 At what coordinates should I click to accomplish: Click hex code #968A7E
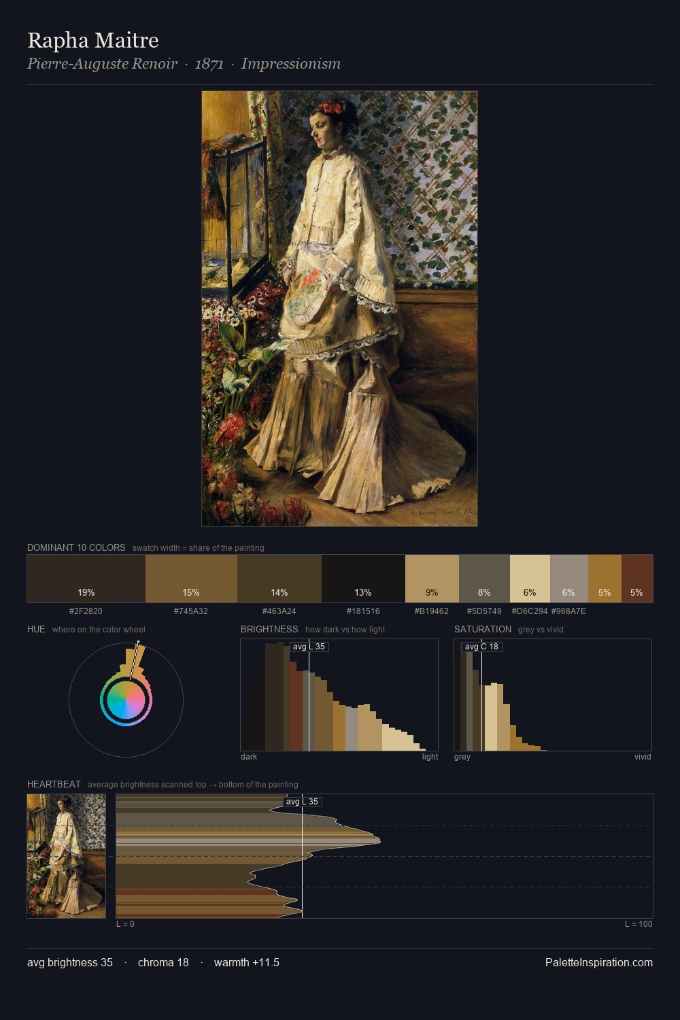568,611
